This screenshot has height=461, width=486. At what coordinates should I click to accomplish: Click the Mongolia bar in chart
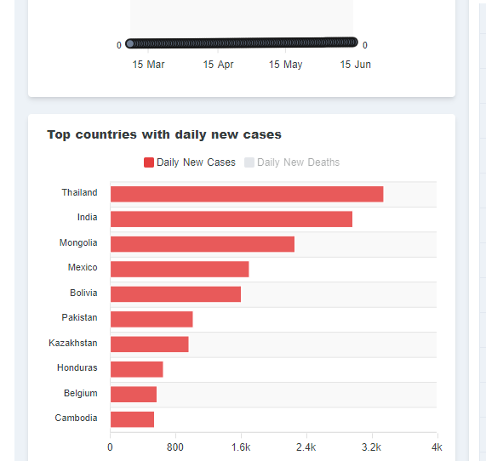203,244
